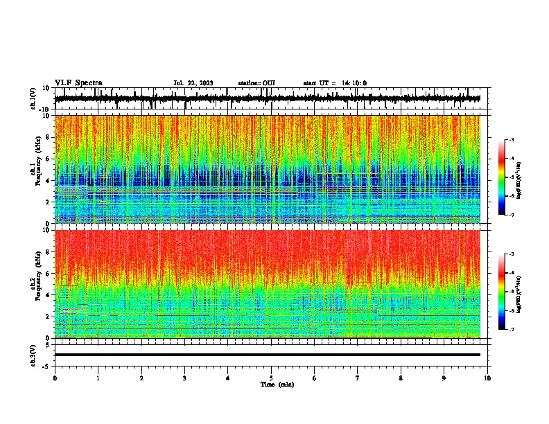Click the 8 kHz tick on ch.1 frequency axis
Viewport: 549px width, 424px height.
coord(48,137)
